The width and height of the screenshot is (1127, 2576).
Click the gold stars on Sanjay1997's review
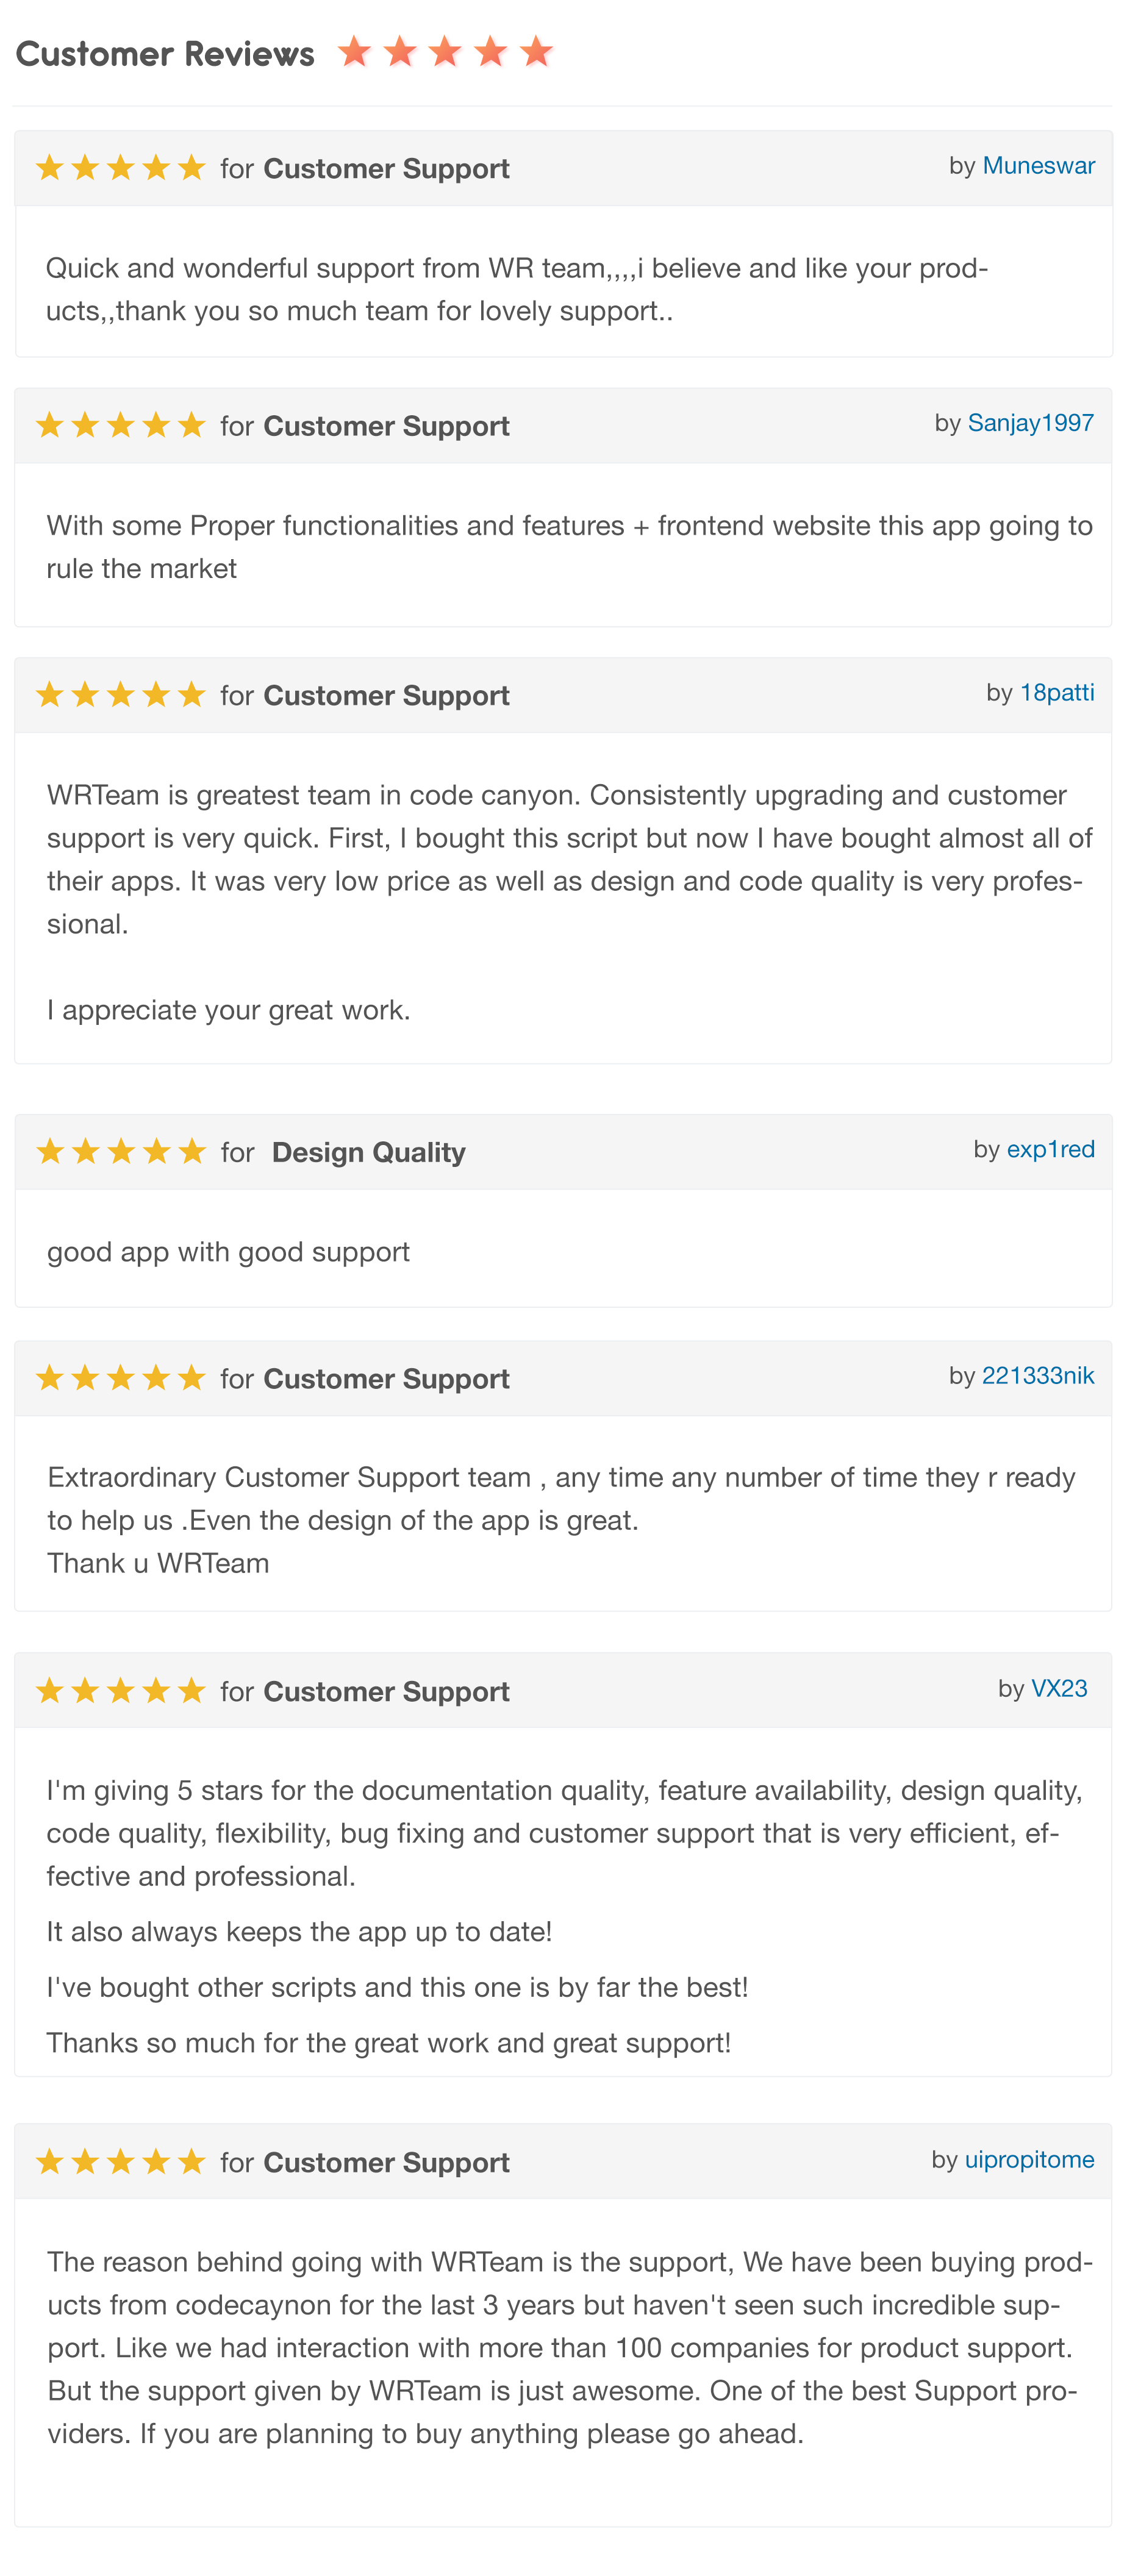click(x=120, y=425)
